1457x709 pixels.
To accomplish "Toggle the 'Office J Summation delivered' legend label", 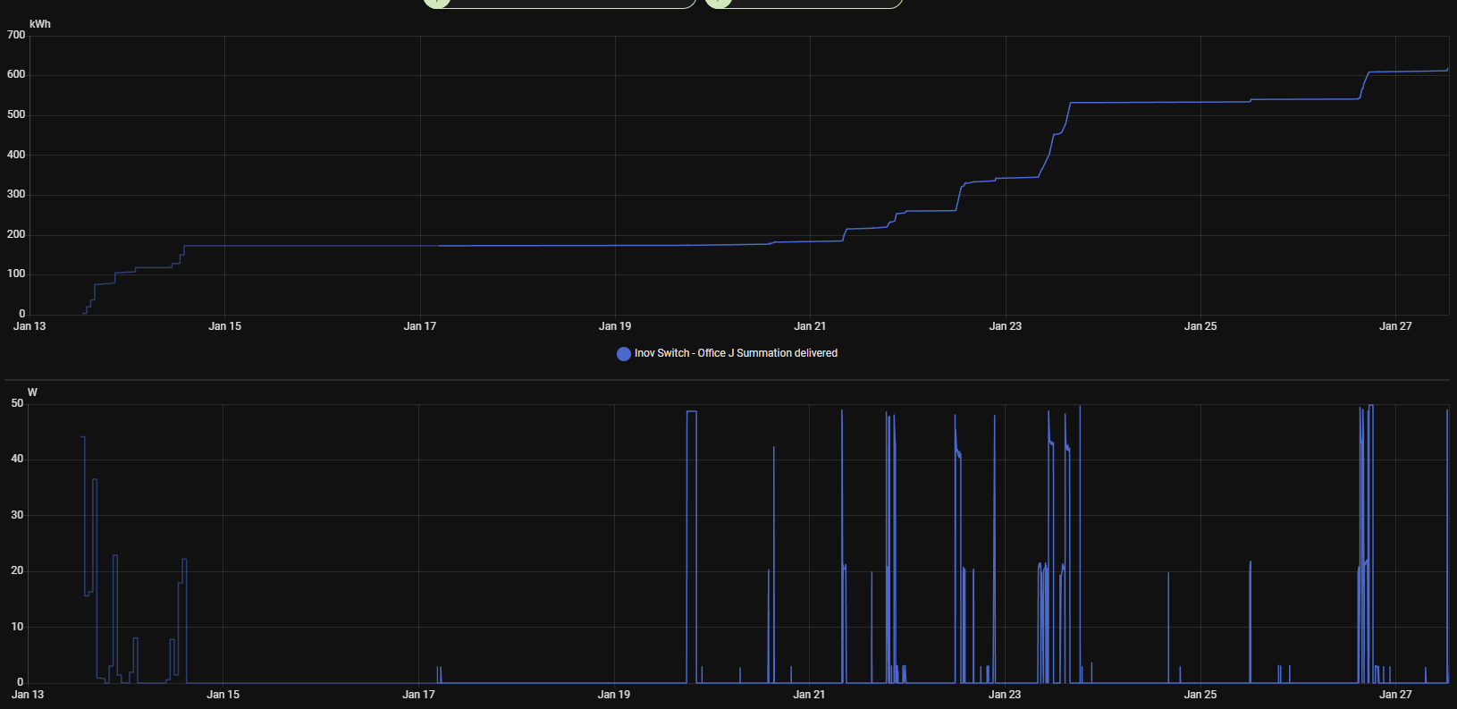I will [736, 353].
